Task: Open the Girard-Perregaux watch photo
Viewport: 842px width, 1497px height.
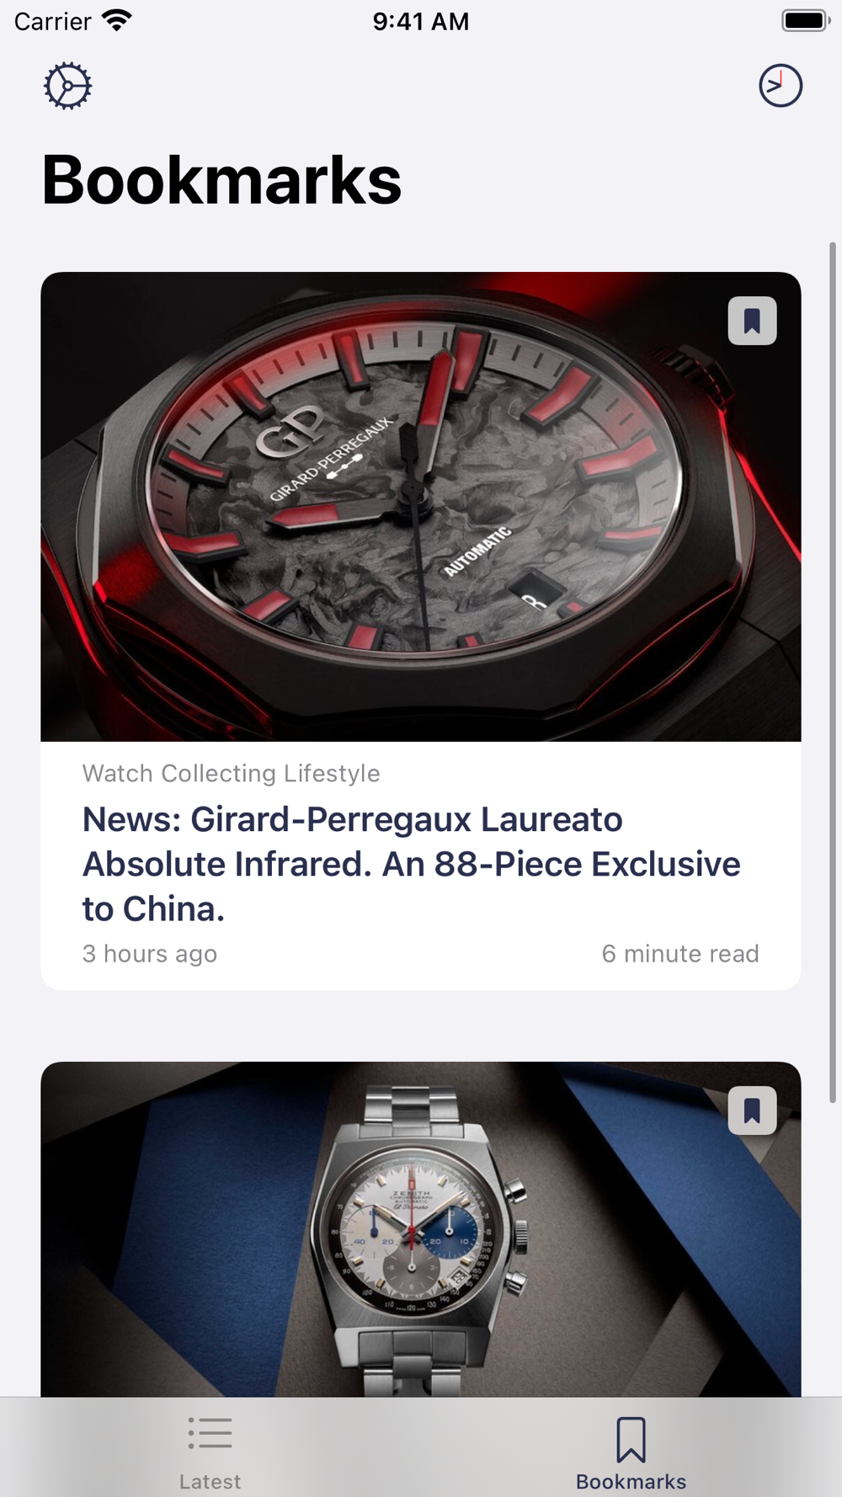Action: tap(421, 507)
